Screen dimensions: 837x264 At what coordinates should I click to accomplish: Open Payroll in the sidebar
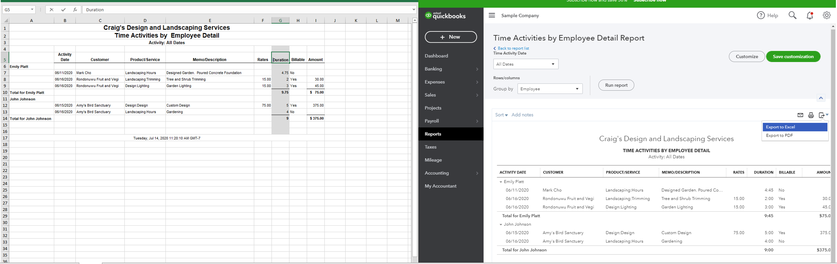(x=432, y=121)
